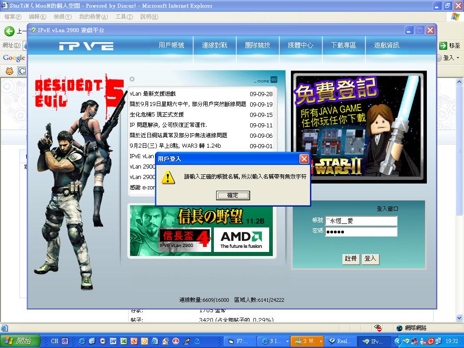Click the 登入 login button in the login panel
Viewport: 464px width, 348px height.
(370, 259)
